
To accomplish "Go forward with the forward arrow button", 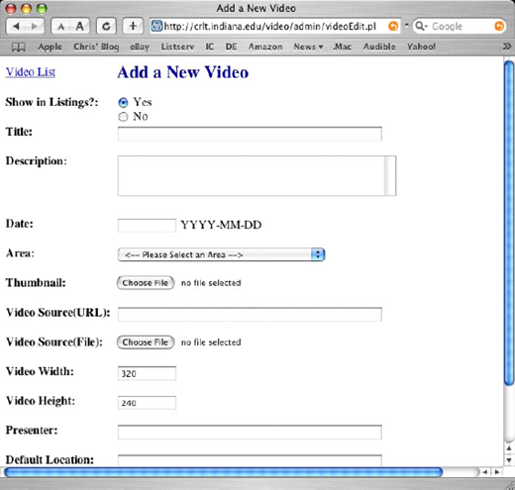I will [x=35, y=26].
